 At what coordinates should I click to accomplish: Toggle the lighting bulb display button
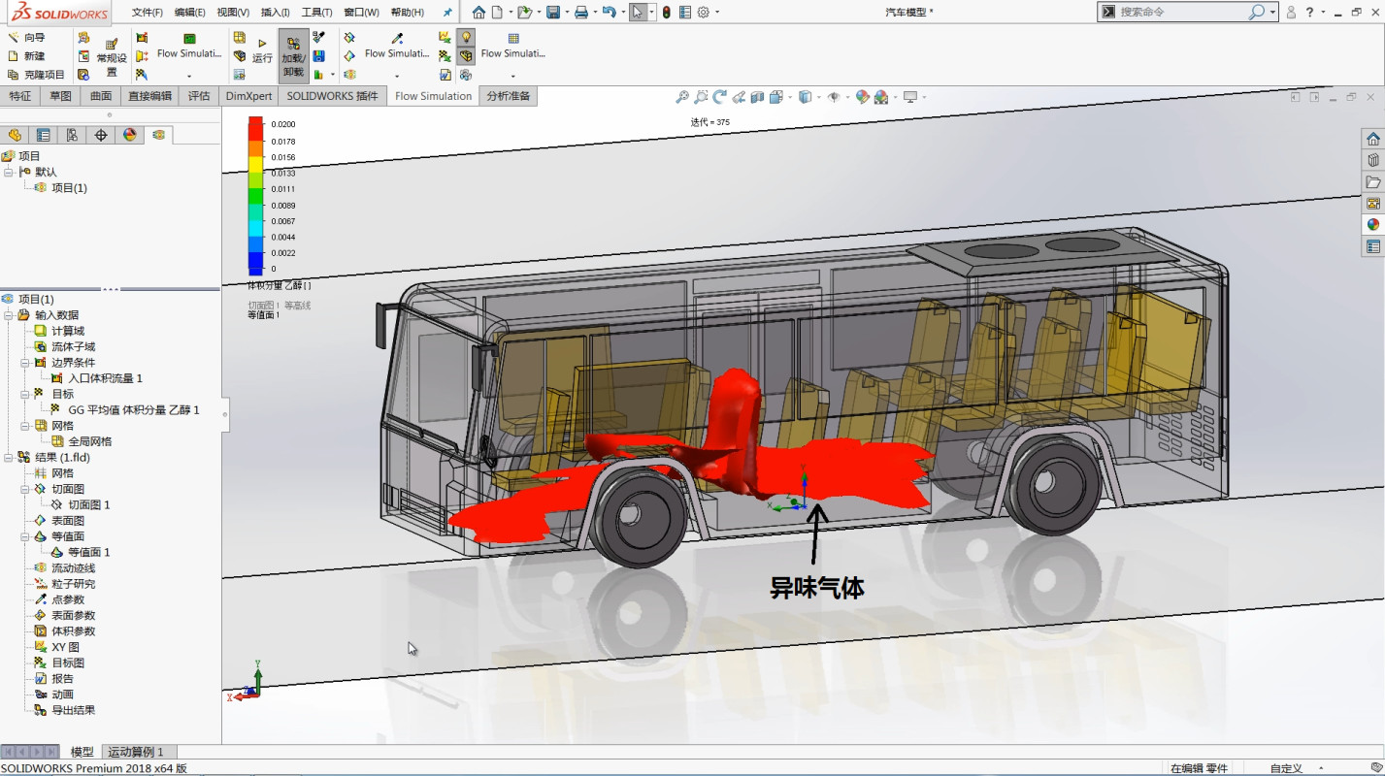click(x=466, y=37)
